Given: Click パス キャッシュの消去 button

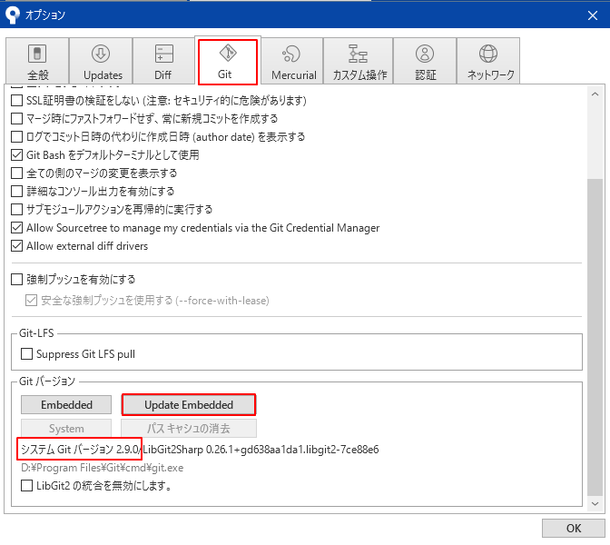Looking at the screenshot, I should coord(189,428).
